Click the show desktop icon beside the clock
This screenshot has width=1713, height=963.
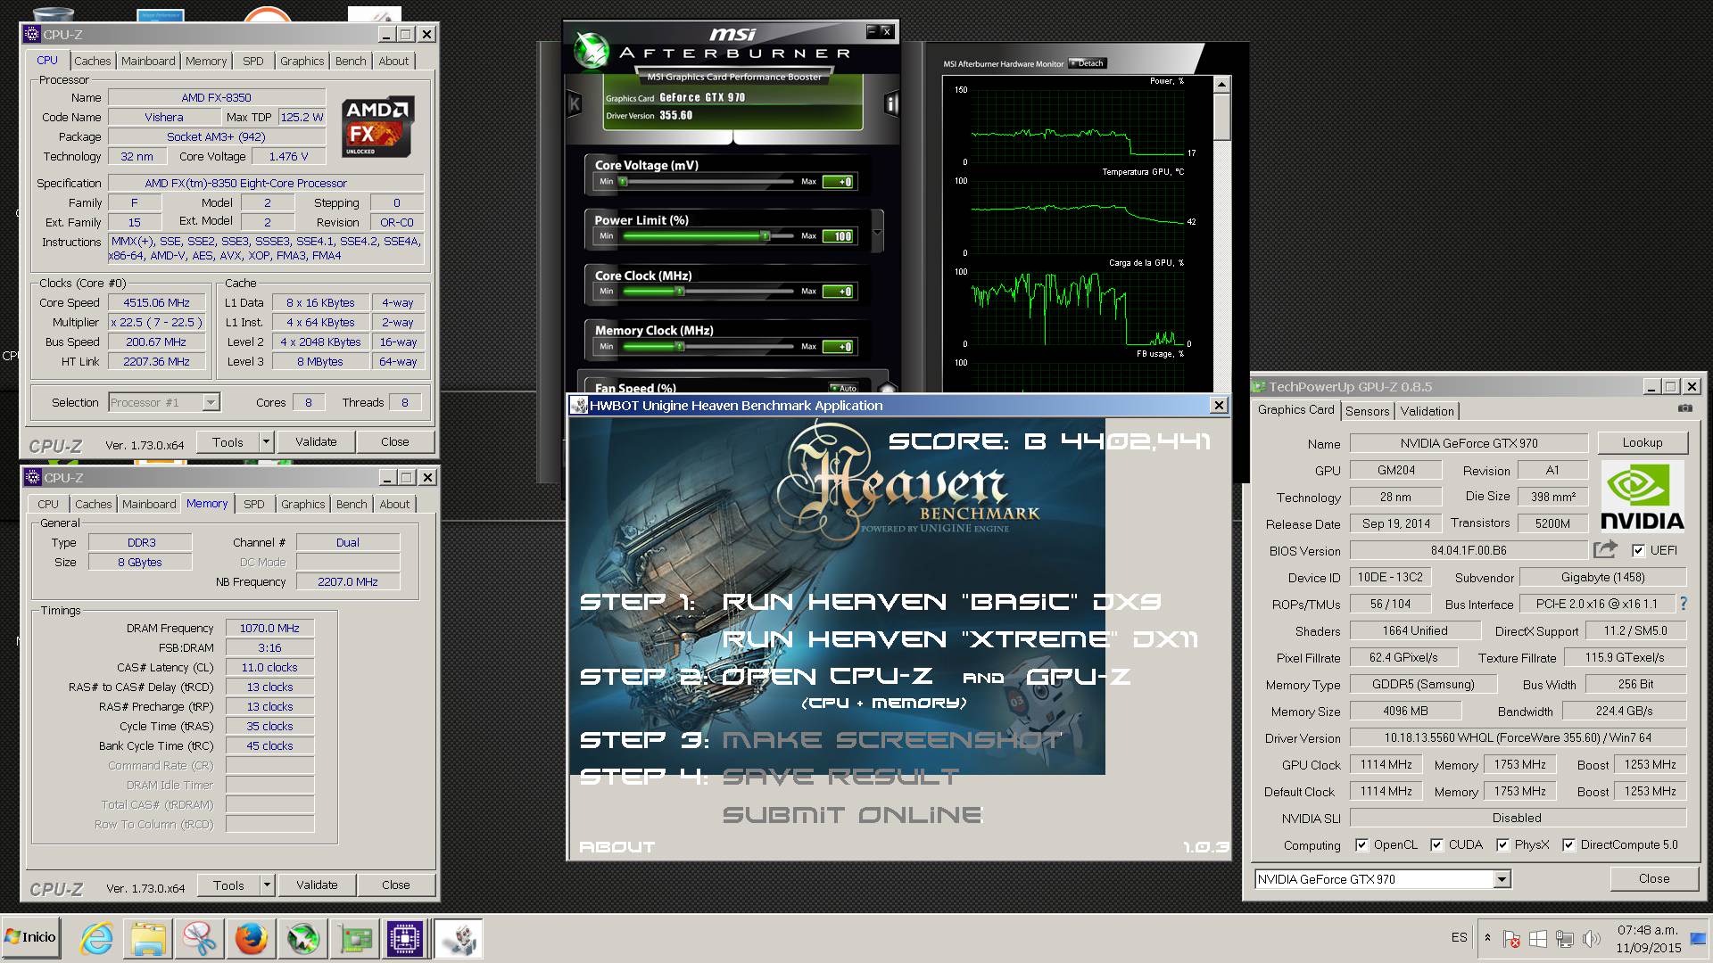[1697, 939]
